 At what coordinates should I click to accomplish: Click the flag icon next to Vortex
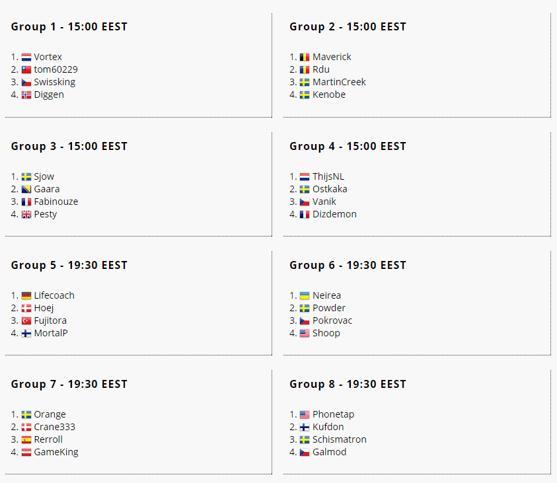click(x=26, y=57)
